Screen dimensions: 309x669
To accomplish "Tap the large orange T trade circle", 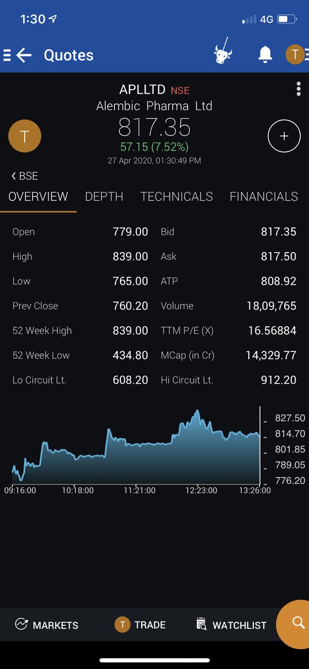I will pos(24,137).
